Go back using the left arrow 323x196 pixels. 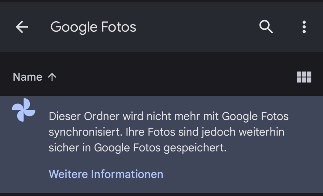22,27
